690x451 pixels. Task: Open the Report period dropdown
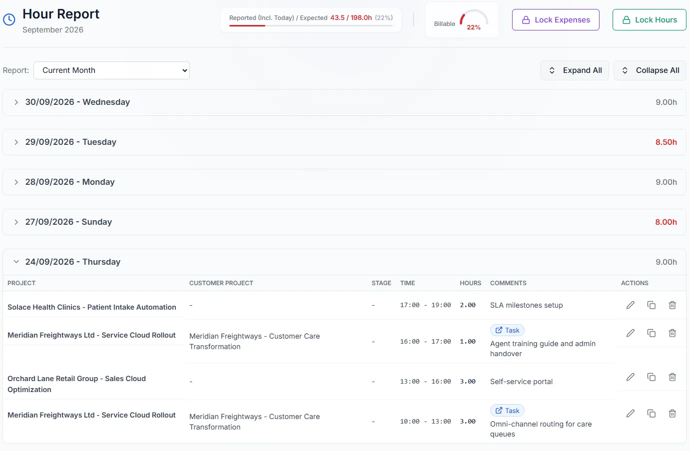(x=111, y=70)
